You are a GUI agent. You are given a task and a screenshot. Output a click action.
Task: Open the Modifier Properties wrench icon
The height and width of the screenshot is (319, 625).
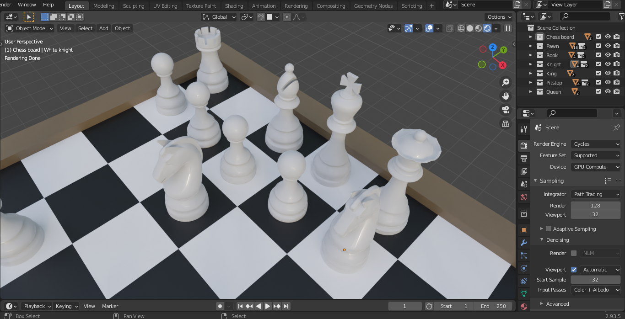coord(523,242)
